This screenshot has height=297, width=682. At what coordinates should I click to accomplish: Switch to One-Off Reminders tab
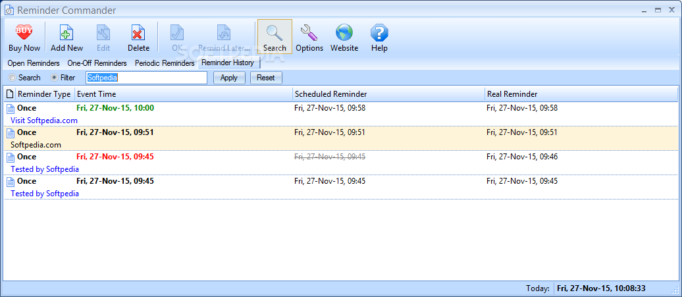tap(97, 63)
